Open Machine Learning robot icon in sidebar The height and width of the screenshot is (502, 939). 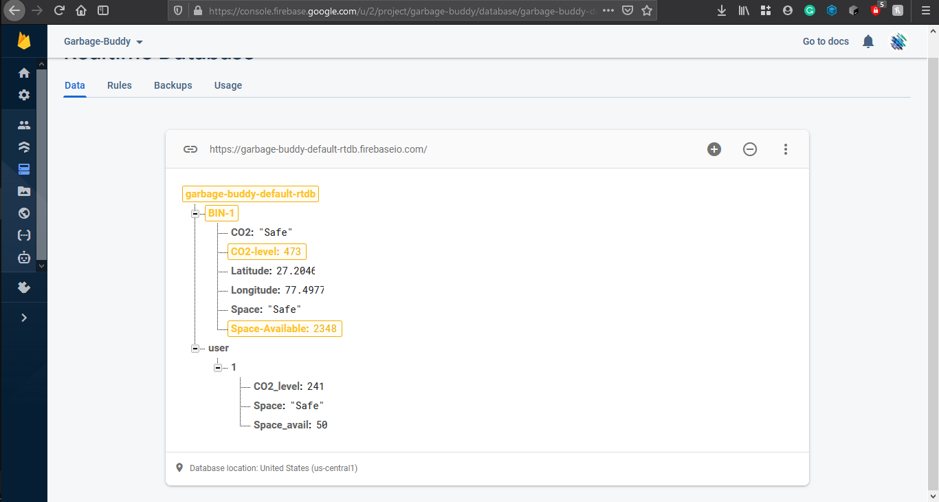click(x=24, y=258)
